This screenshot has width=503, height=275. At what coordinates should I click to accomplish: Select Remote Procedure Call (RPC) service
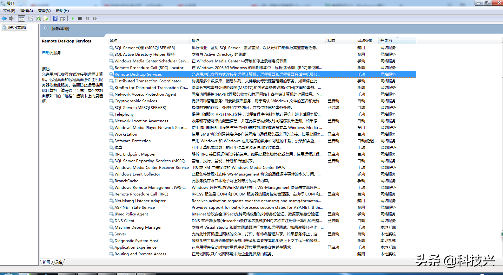[262, 194]
